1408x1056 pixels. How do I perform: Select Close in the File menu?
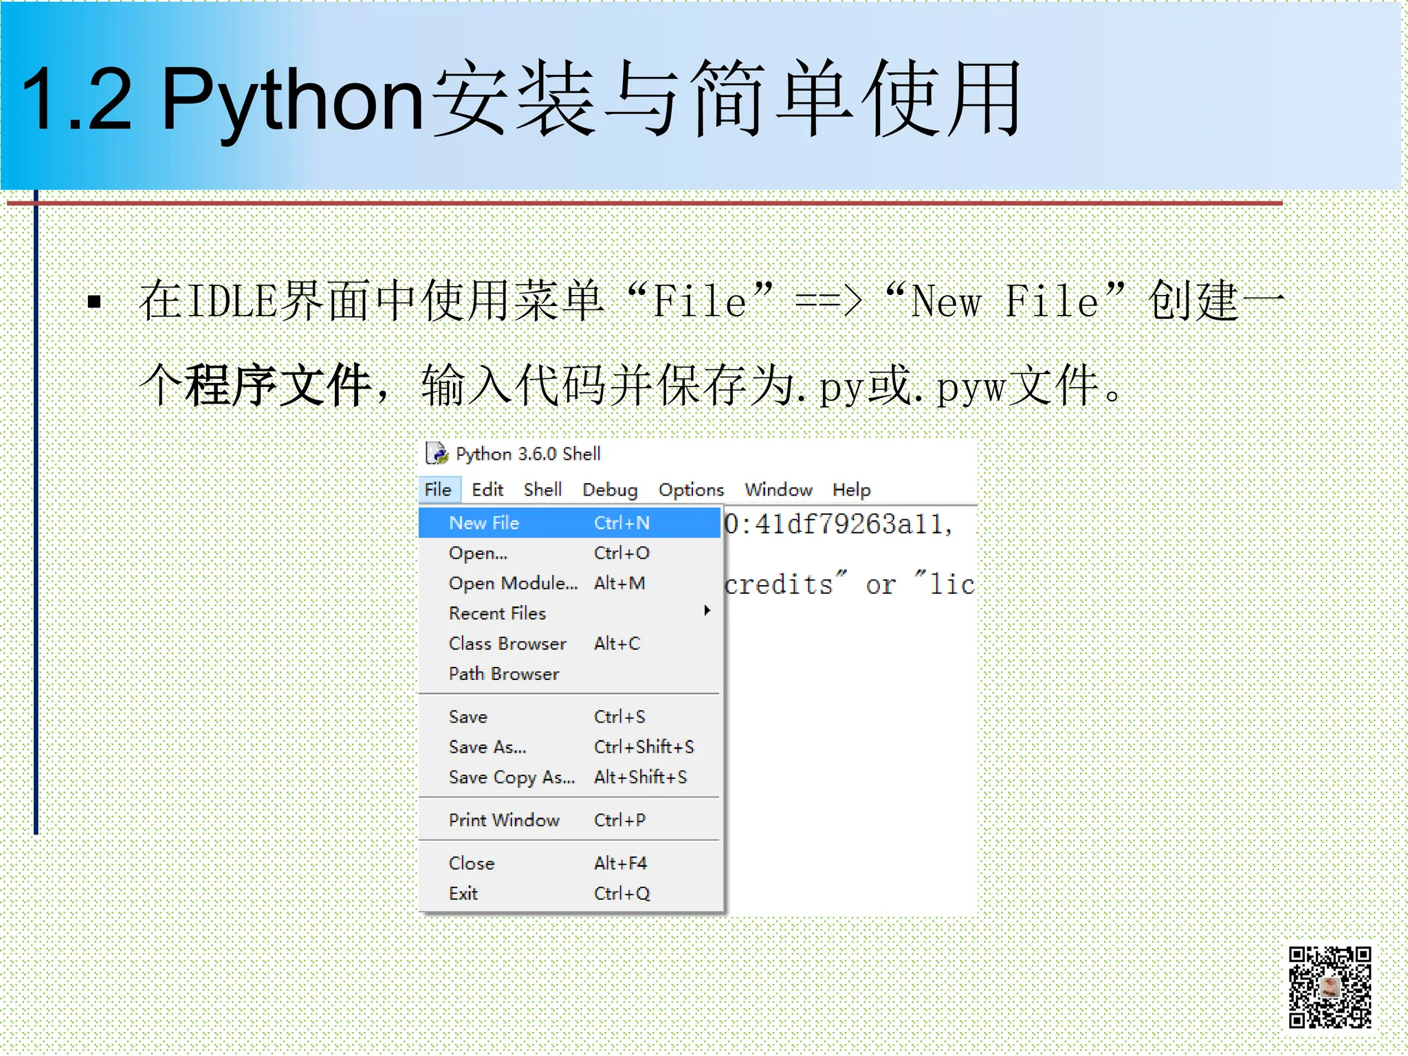[569, 863]
